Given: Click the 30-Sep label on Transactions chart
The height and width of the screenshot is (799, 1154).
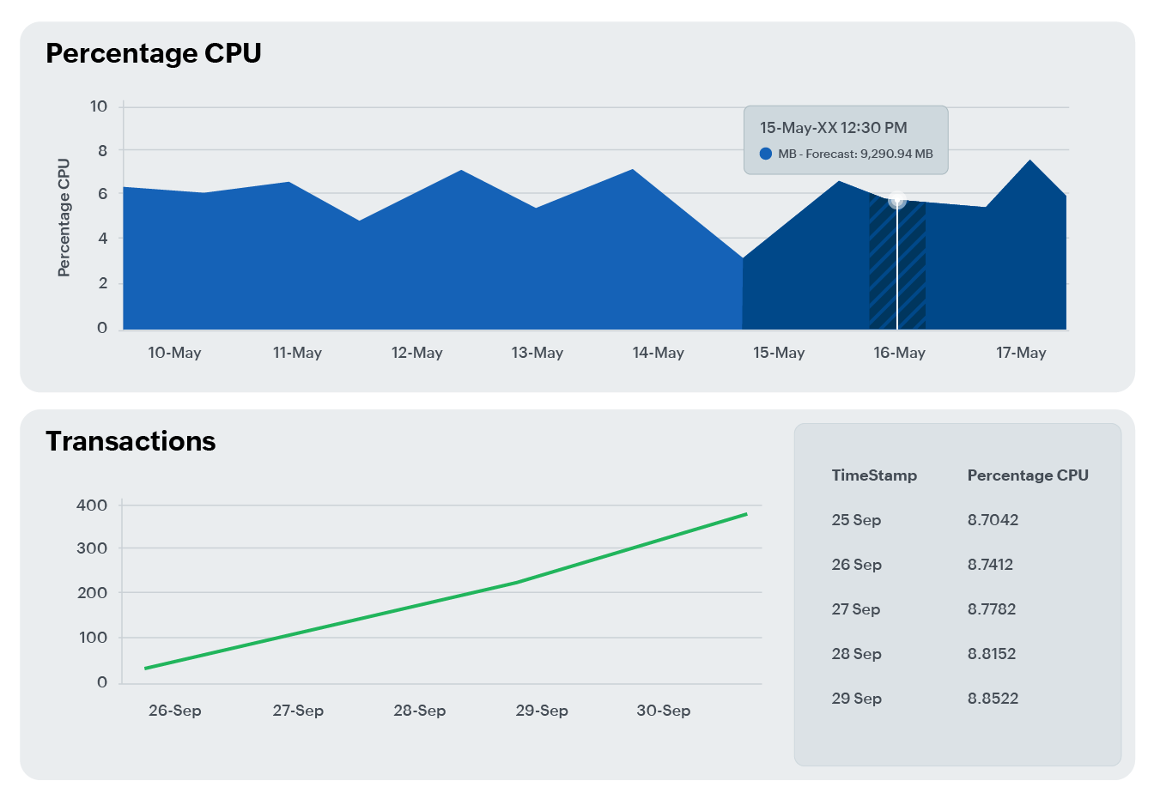Looking at the screenshot, I should 664,711.
